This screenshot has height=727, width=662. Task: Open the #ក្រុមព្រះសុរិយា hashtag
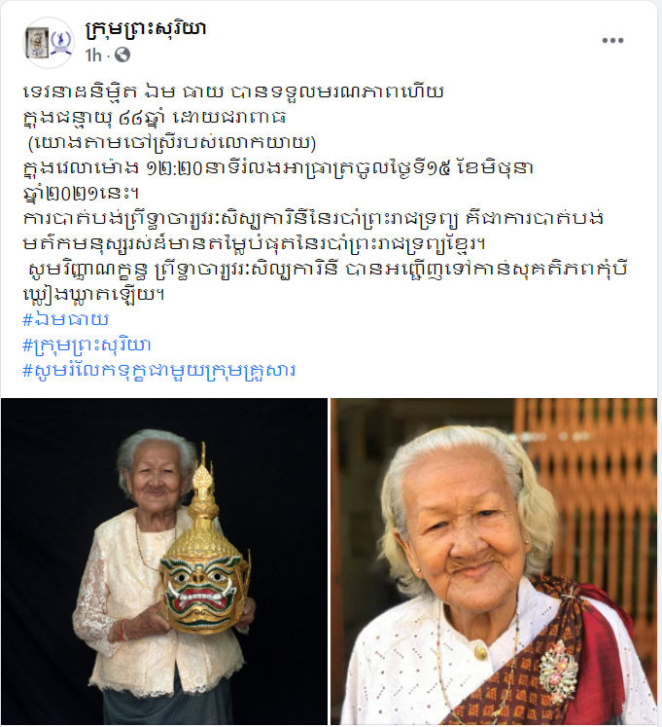click(x=87, y=345)
